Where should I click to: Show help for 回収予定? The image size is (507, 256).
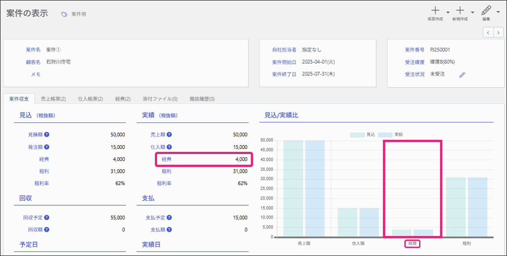pos(46,218)
